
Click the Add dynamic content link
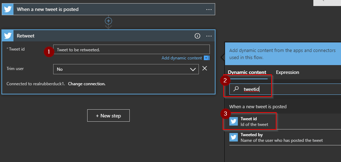point(181,58)
